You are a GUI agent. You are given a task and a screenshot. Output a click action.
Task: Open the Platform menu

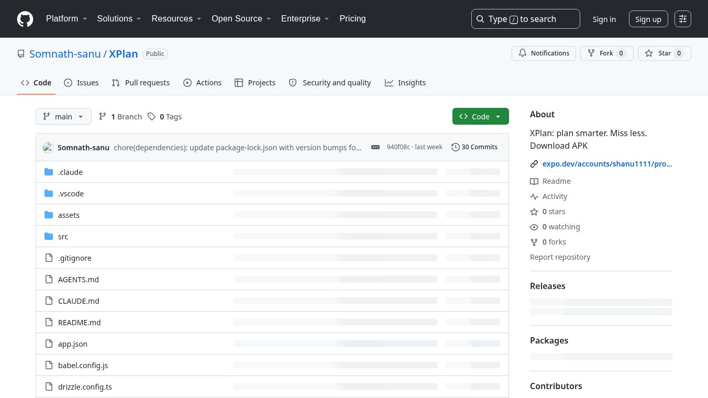point(67,19)
